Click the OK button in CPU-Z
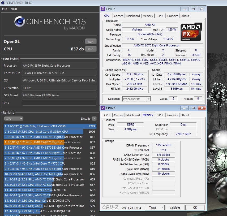Screen dimensions: 227x216 click(x=195, y=208)
